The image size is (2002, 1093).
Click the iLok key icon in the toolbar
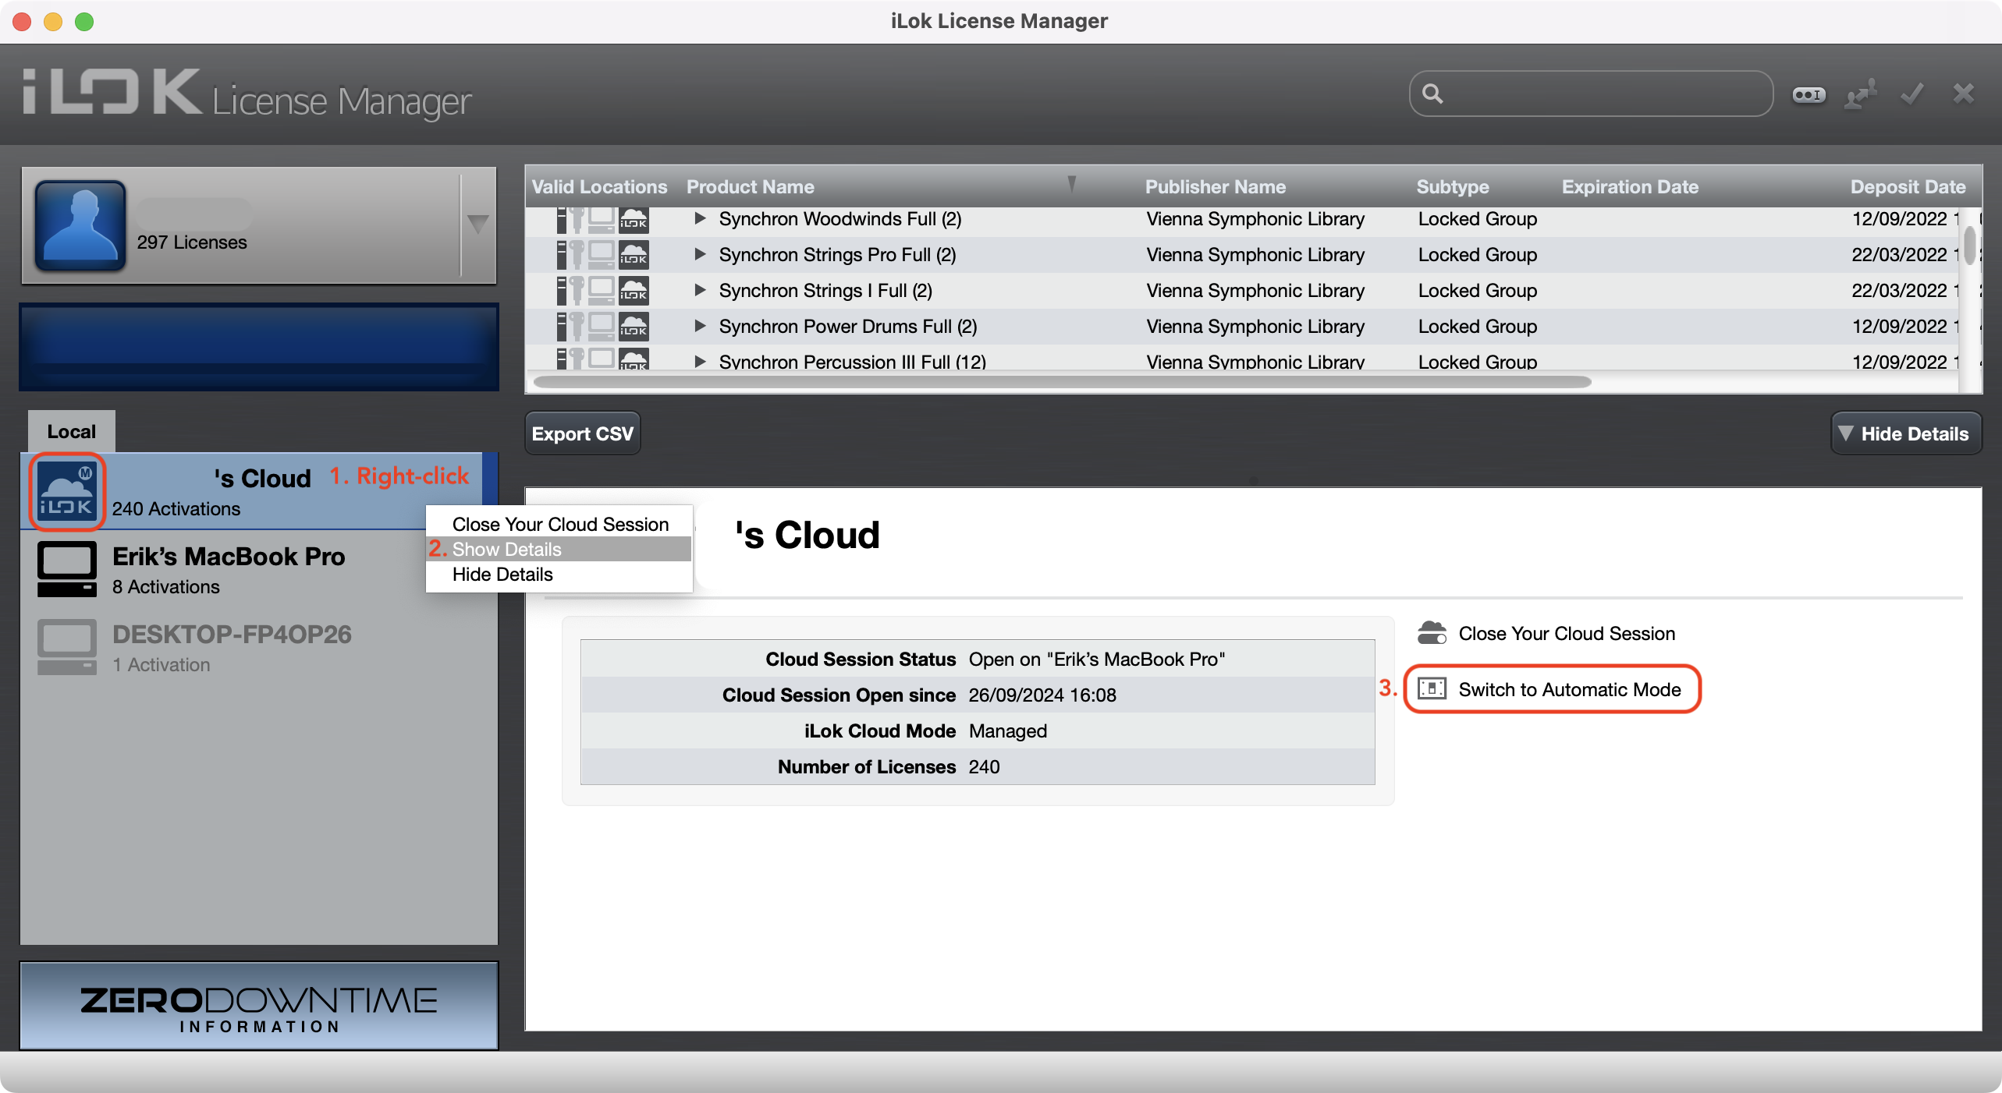coord(1809,94)
